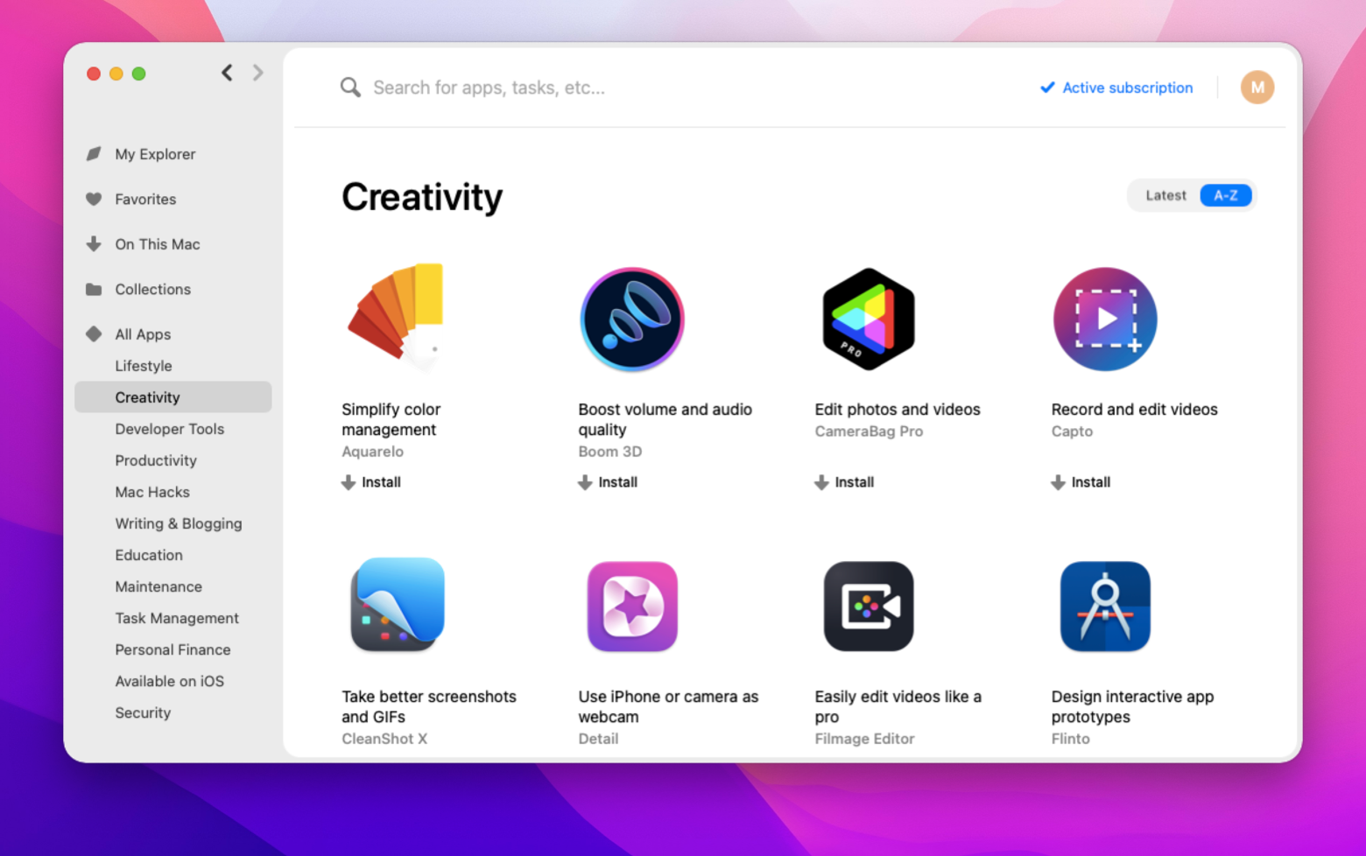Open My Explorer in sidebar

tap(155, 154)
